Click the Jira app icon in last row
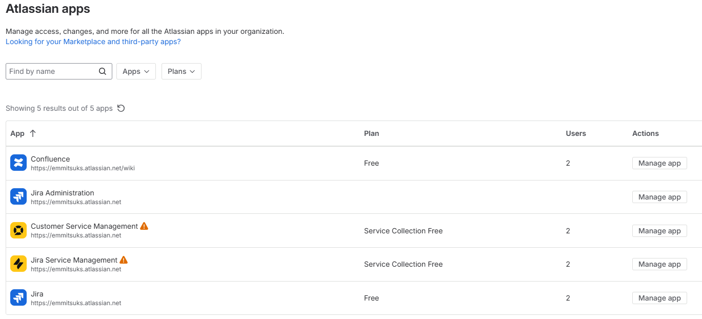This screenshot has width=702, height=319. (x=18, y=298)
